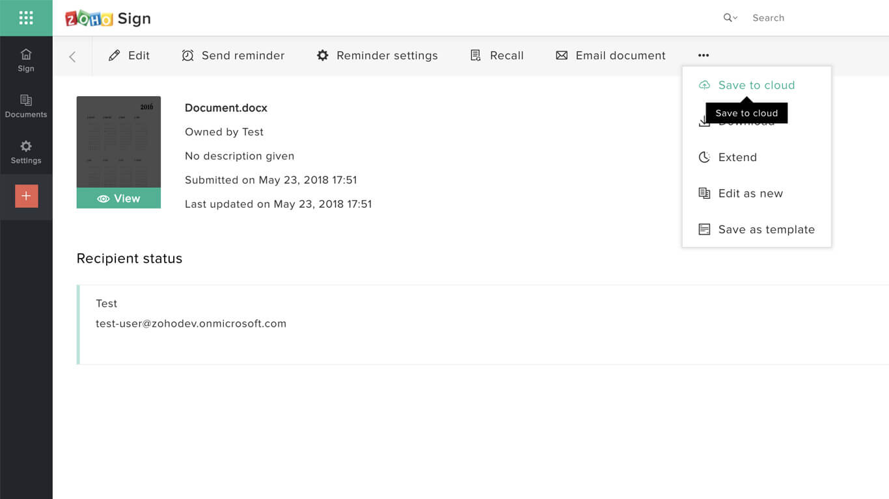Open Reminder settings in toolbar
The width and height of the screenshot is (889, 499).
tap(377, 56)
